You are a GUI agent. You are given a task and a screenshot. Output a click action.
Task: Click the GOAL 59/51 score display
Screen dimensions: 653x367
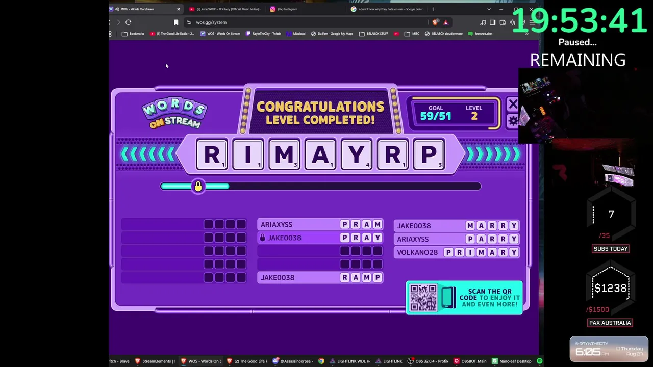pos(435,113)
